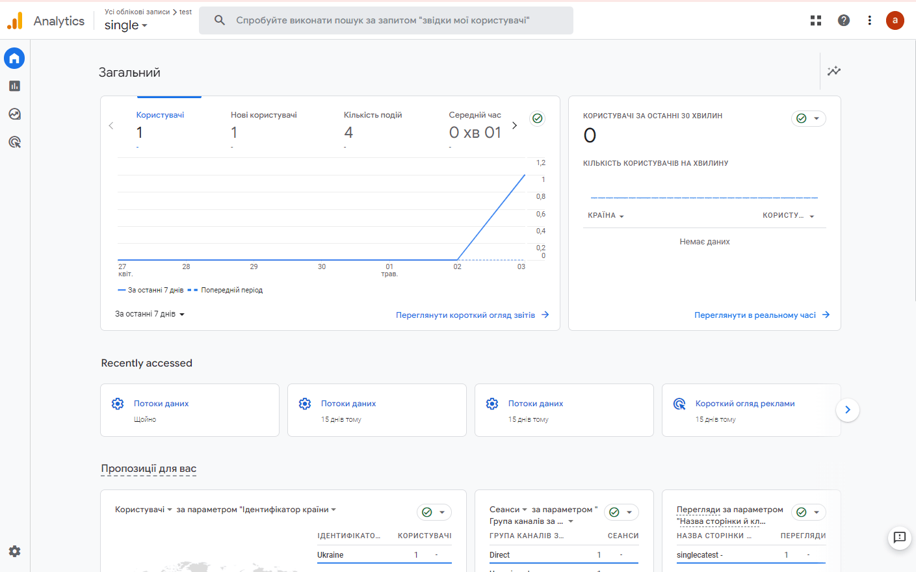Open the Reports bar chart icon
This screenshot has height=572, width=916.
pos(14,86)
